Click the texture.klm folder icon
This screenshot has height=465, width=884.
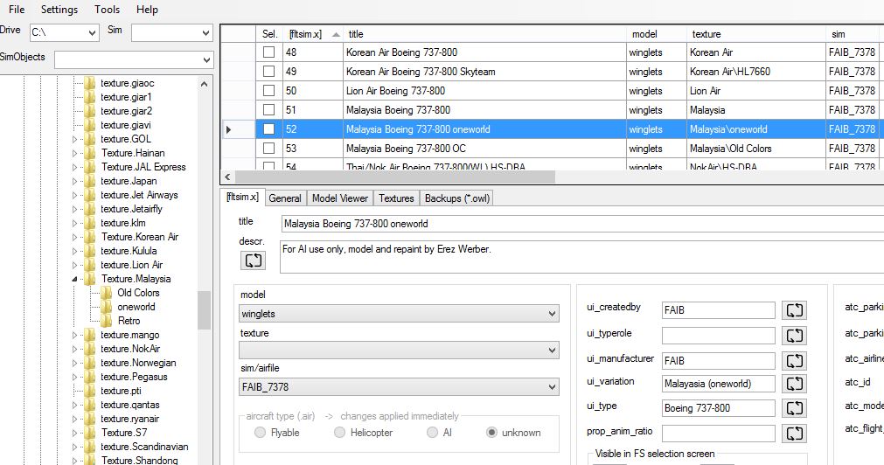pyautogui.click(x=90, y=223)
